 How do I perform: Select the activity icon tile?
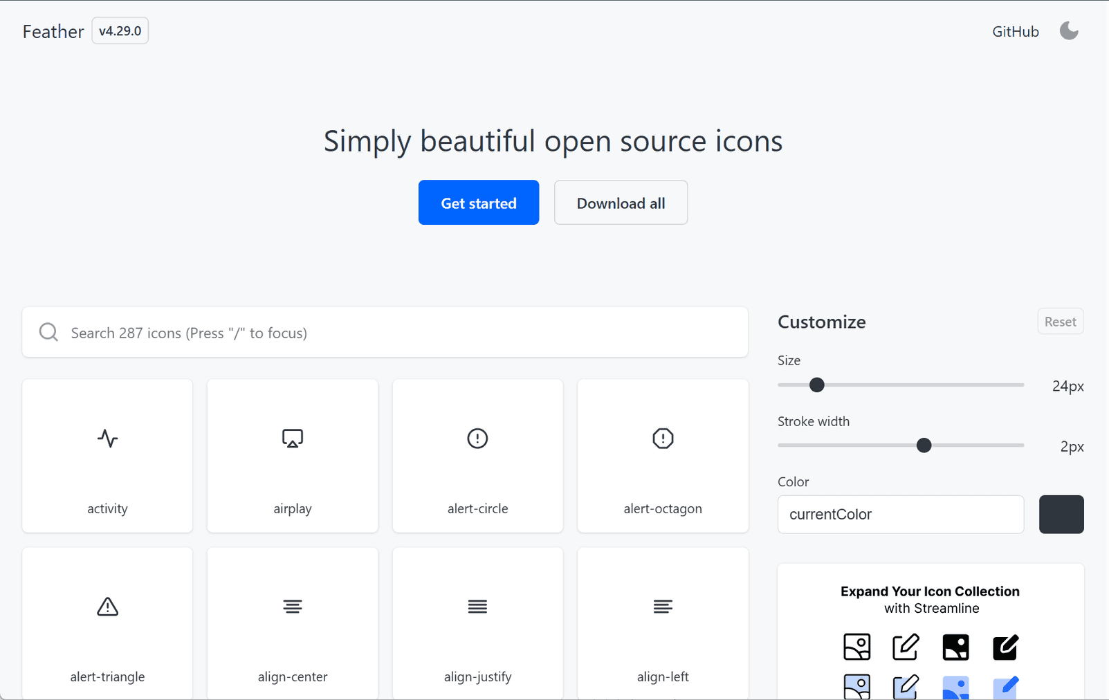coord(107,456)
